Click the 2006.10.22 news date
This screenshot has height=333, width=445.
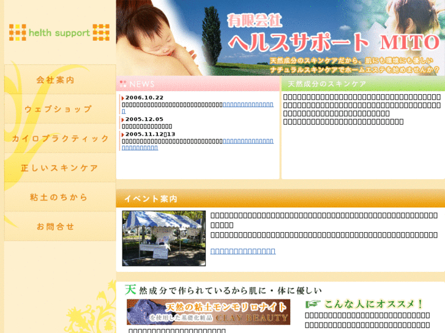tap(144, 98)
